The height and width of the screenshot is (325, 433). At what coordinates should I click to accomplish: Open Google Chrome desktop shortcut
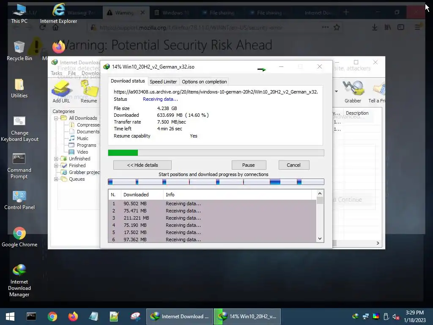tap(19, 237)
